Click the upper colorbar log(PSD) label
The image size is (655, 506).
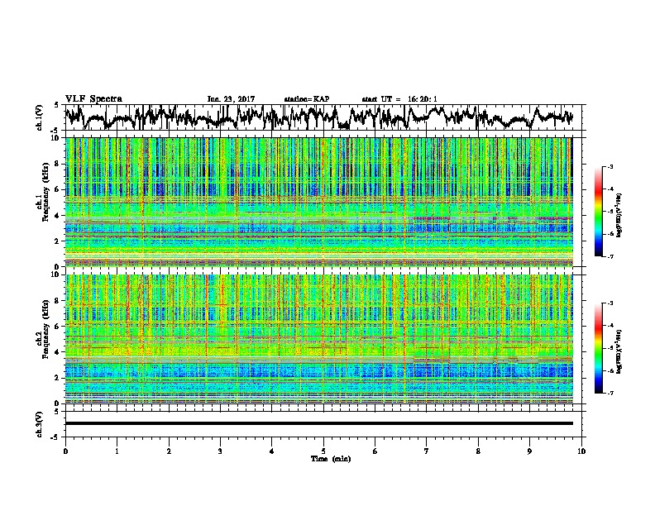[619, 216]
